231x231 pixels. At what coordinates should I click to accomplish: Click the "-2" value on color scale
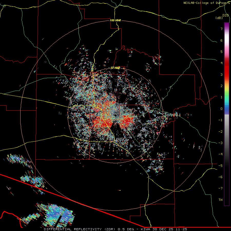tap(220, 132)
